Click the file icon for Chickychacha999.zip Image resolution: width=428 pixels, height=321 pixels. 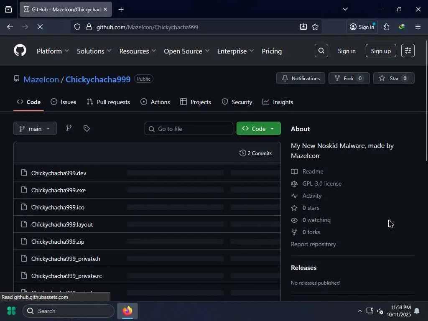pos(24,241)
